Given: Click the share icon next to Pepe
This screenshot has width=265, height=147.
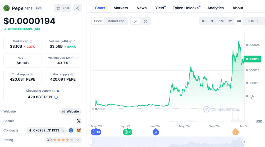Looking at the screenshot, I should click(78, 8).
